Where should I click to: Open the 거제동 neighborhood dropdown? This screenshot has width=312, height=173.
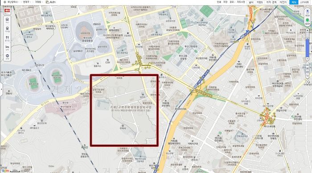[39, 2]
